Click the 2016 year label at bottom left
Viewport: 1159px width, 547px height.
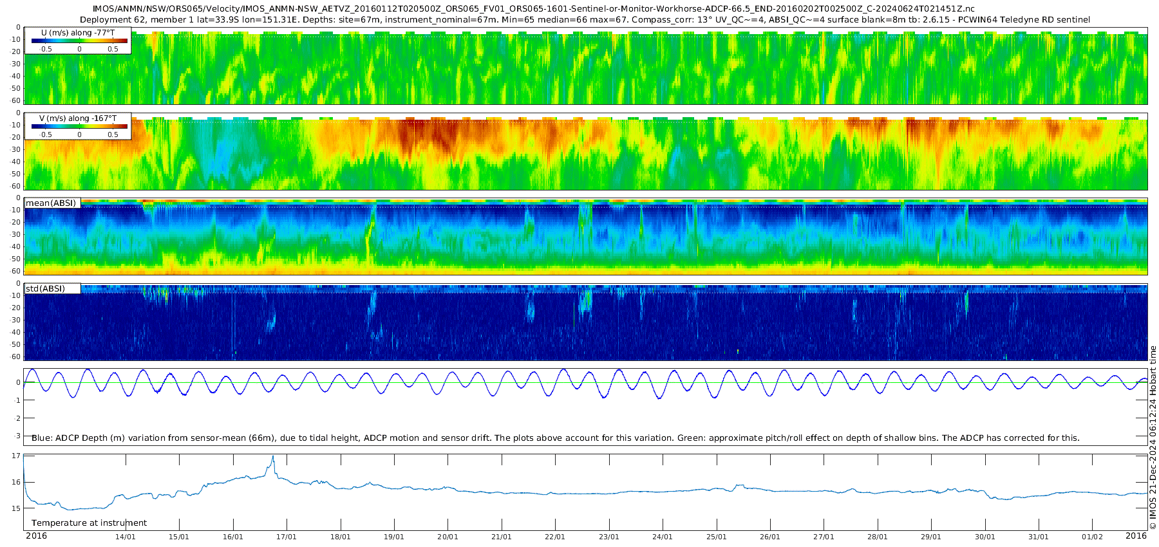[36, 536]
